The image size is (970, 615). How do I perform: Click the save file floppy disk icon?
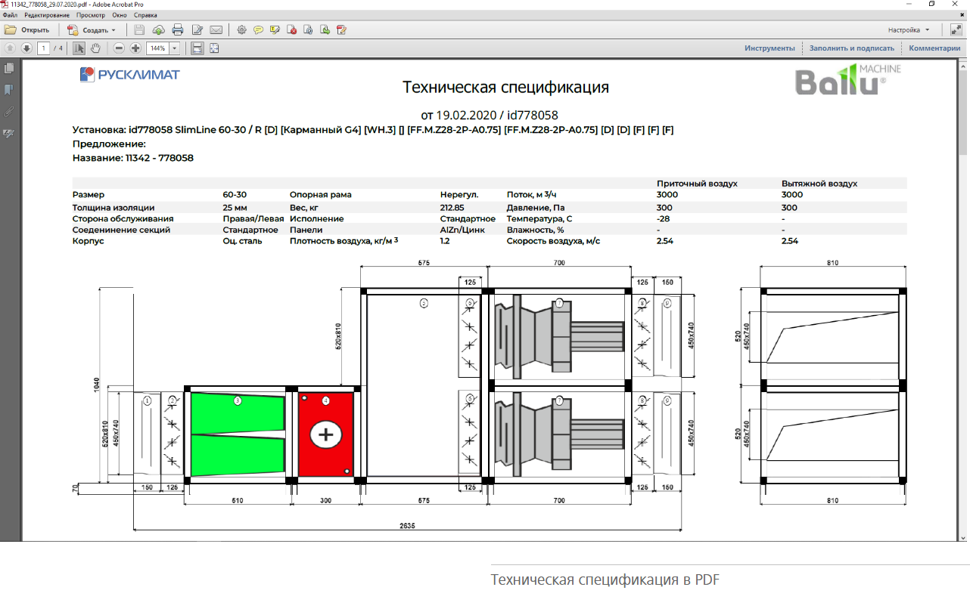(x=139, y=30)
